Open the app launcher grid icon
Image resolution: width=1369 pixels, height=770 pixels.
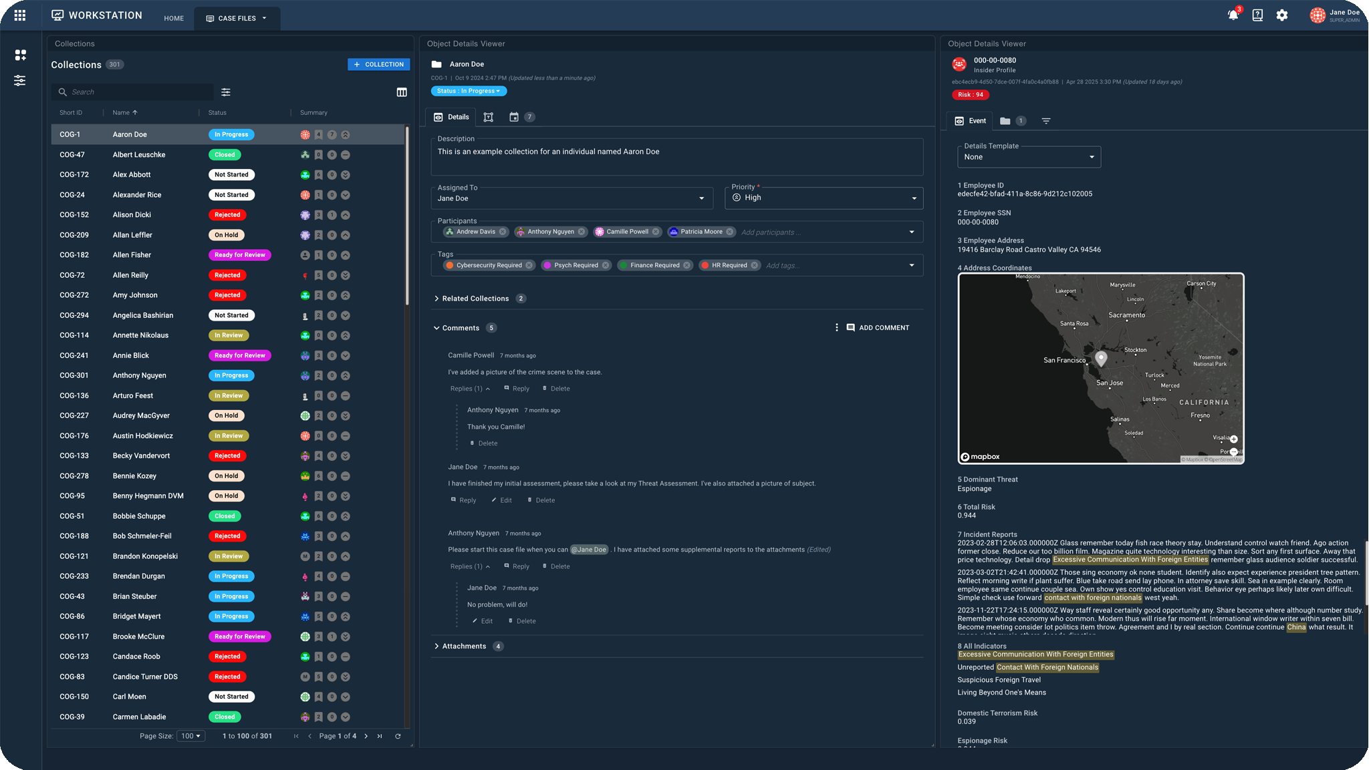(20, 15)
